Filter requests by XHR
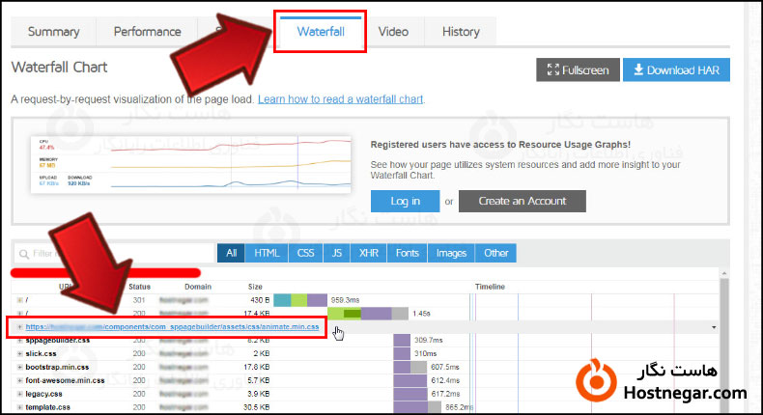 (368, 253)
